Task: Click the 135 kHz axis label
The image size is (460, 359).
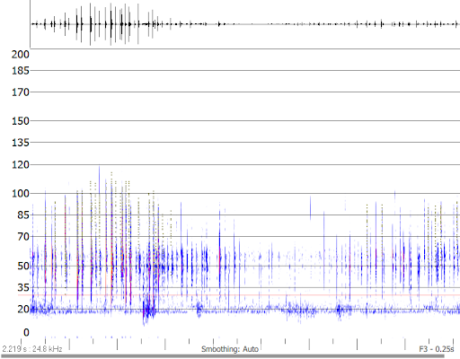Action: point(21,143)
